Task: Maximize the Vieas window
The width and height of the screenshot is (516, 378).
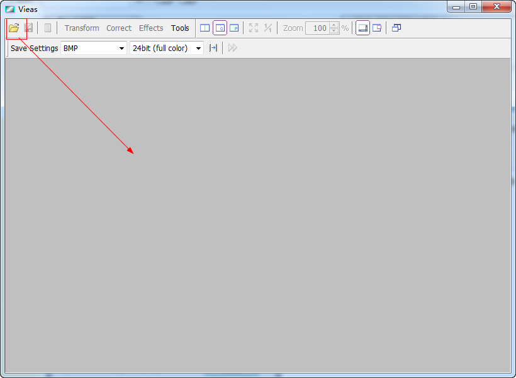Action: [473, 6]
